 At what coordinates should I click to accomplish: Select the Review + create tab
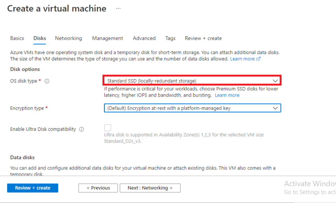[203, 38]
